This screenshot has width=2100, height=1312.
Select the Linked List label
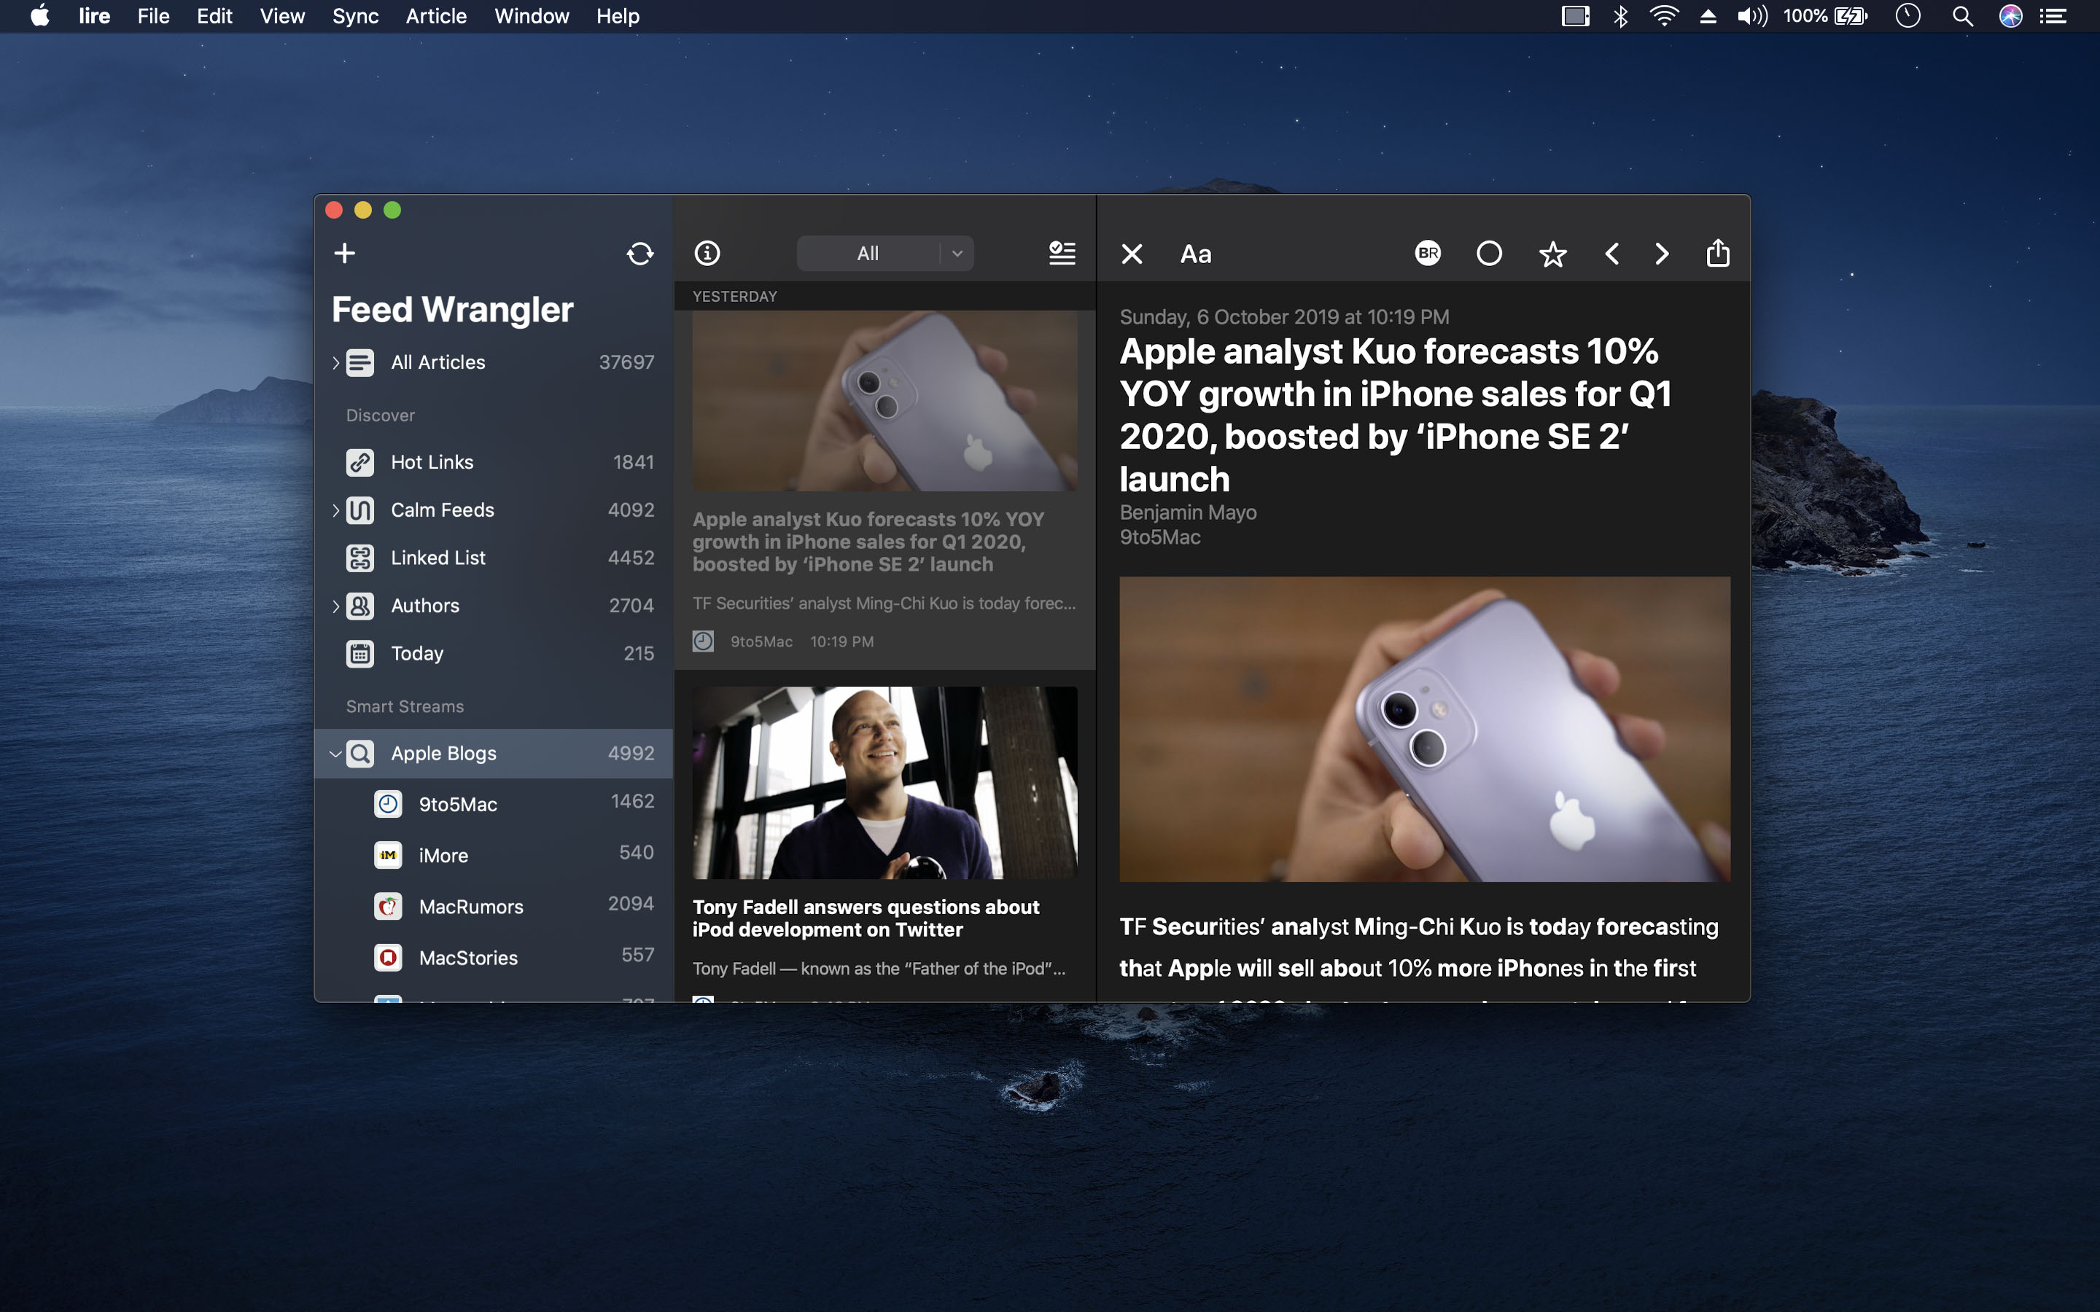click(x=438, y=558)
